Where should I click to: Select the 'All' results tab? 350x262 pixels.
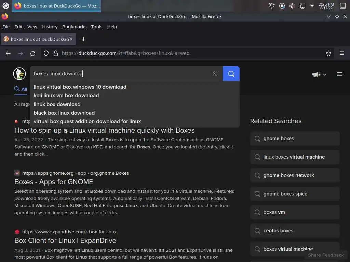point(21,89)
